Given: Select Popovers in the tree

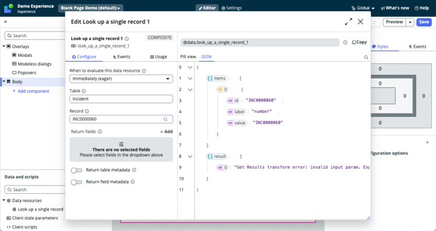Looking at the screenshot, I should coord(24,73).
